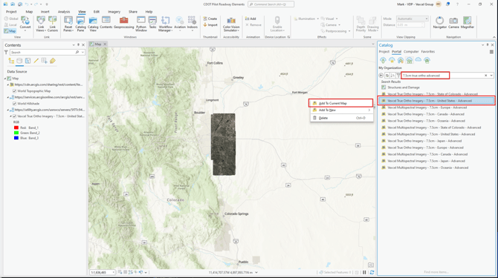498x278 pixels.
Task: Click the Link Views icon
Action: tap(41, 24)
